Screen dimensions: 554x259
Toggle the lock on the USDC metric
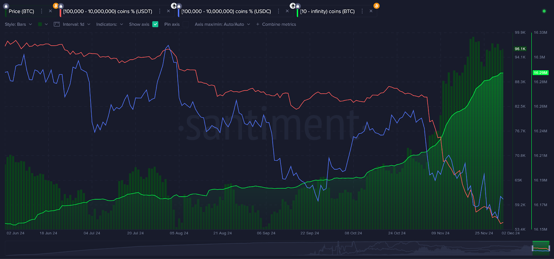click(179, 6)
